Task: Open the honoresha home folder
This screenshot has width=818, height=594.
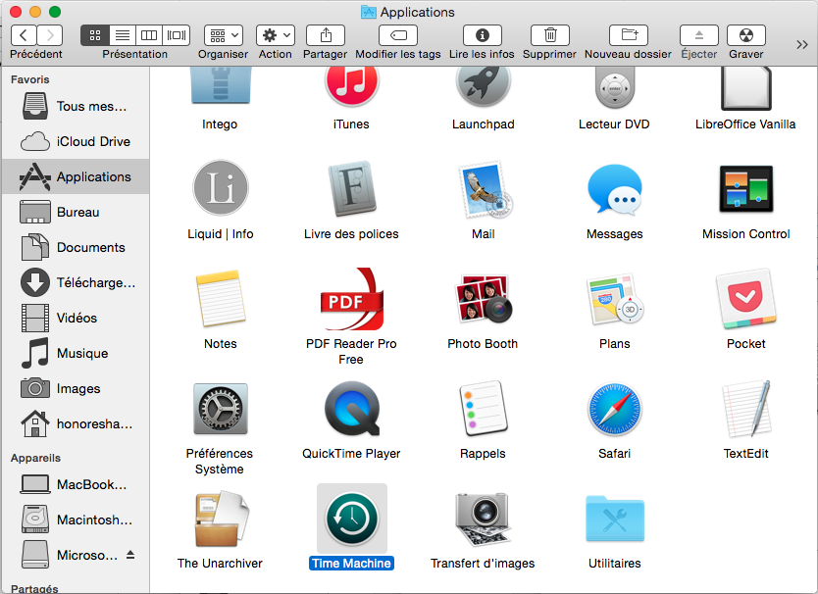Action: (76, 424)
